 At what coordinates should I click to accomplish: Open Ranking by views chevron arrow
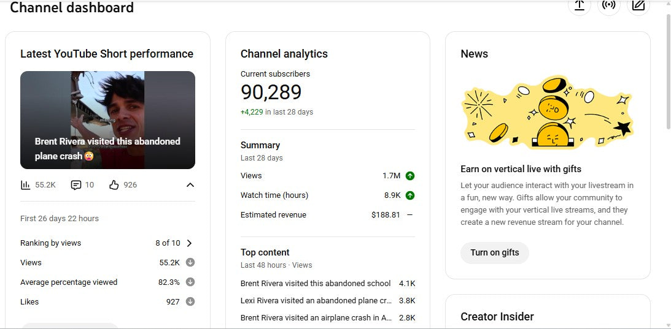(189, 243)
